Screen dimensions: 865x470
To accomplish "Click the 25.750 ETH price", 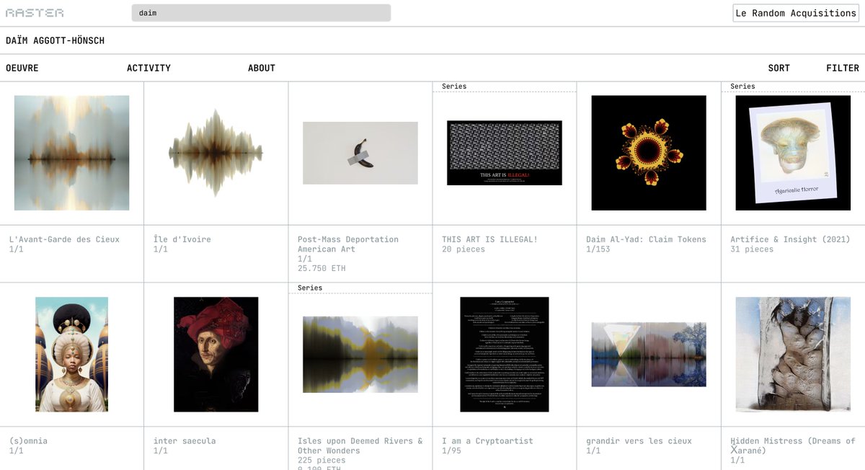I will point(321,268).
